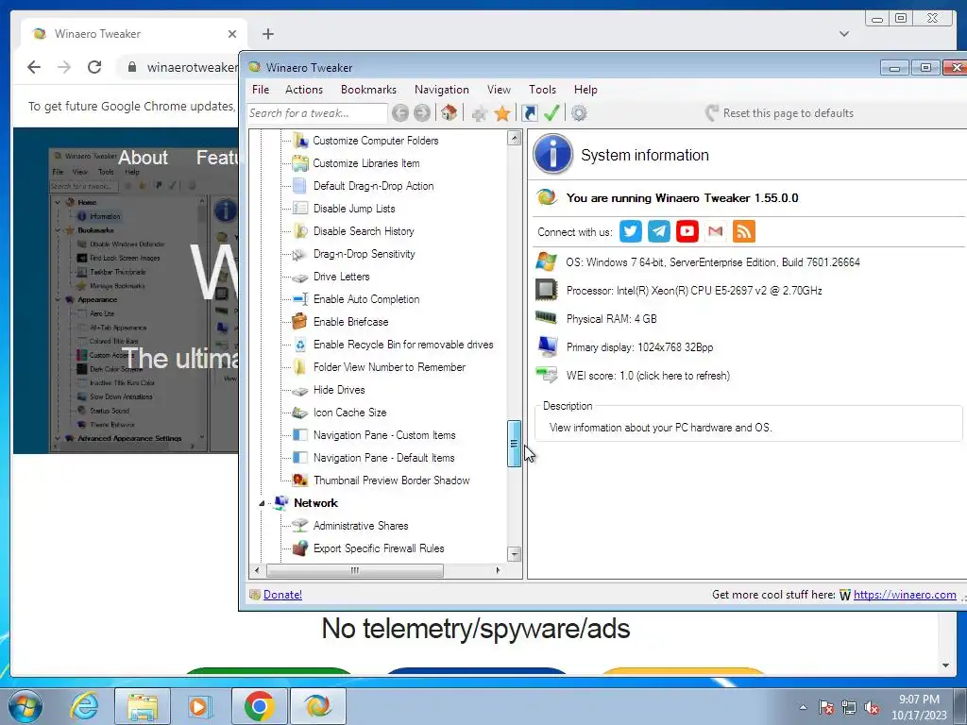The height and width of the screenshot is (725, 967).
Task: Click the Chrome tab search chevron
Action: pos(844,34)
